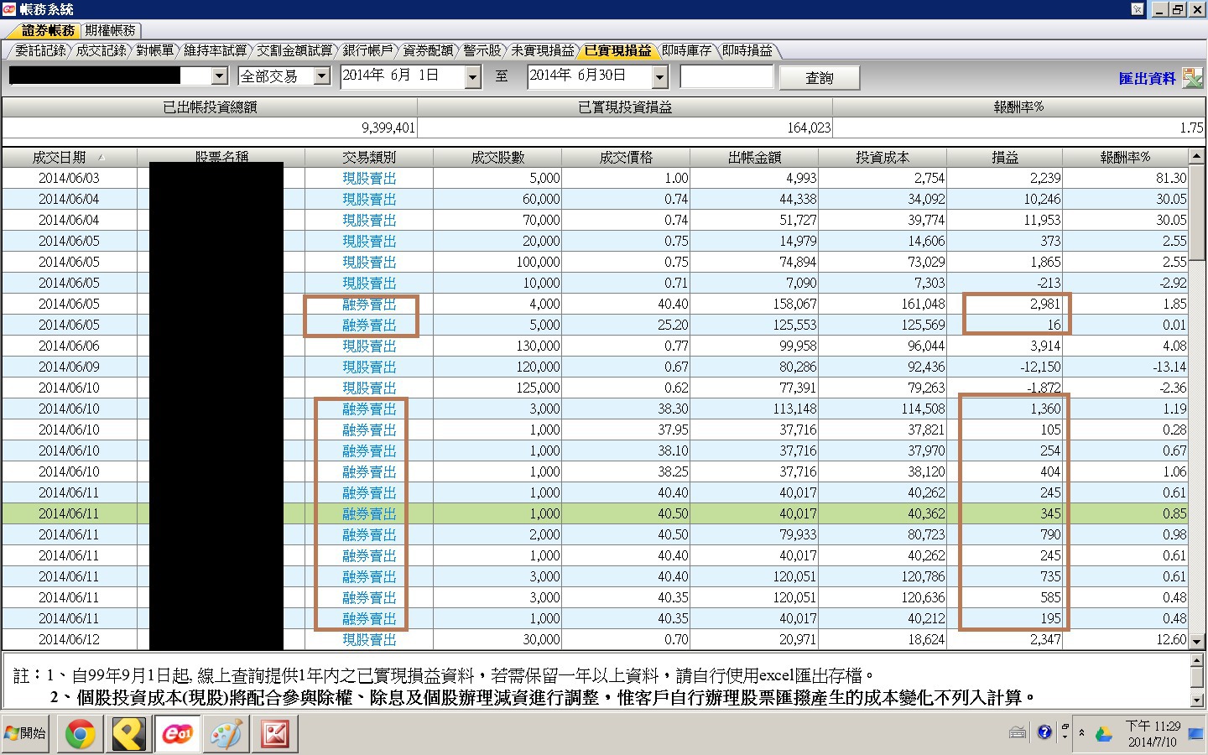Screen dimensions: 1208x755
Task: Open the 全部交易 transaction type dropdown
Action: click(x=322, y=76)
